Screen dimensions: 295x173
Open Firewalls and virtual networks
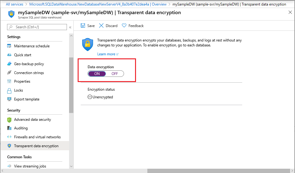pyautogui.click(x=37, y=137)
